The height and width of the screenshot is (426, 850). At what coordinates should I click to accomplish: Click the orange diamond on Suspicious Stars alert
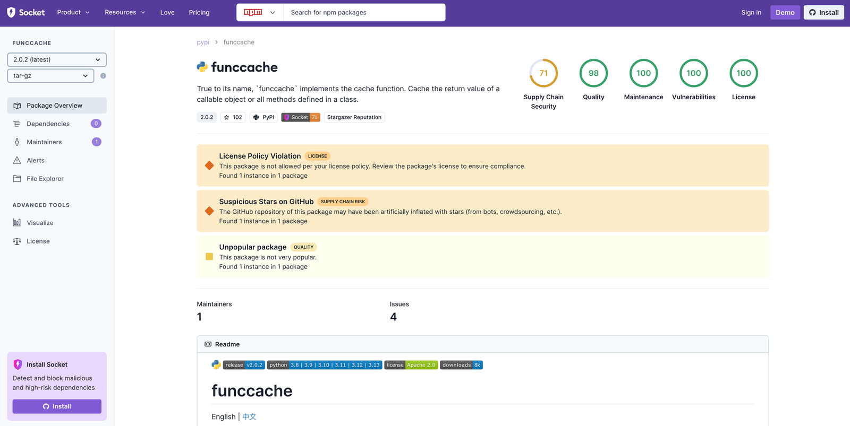tap(209, 211)
